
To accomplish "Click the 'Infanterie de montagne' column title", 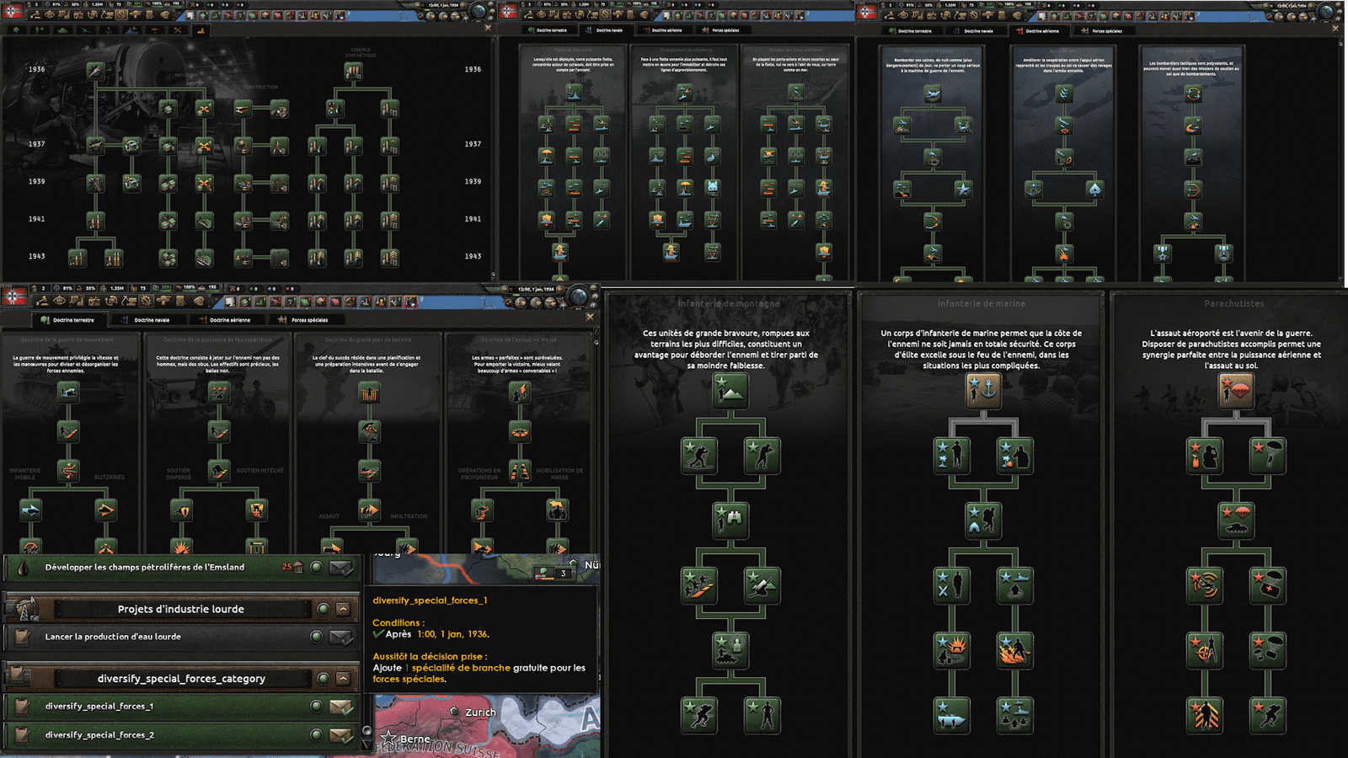I will [729, 303].
